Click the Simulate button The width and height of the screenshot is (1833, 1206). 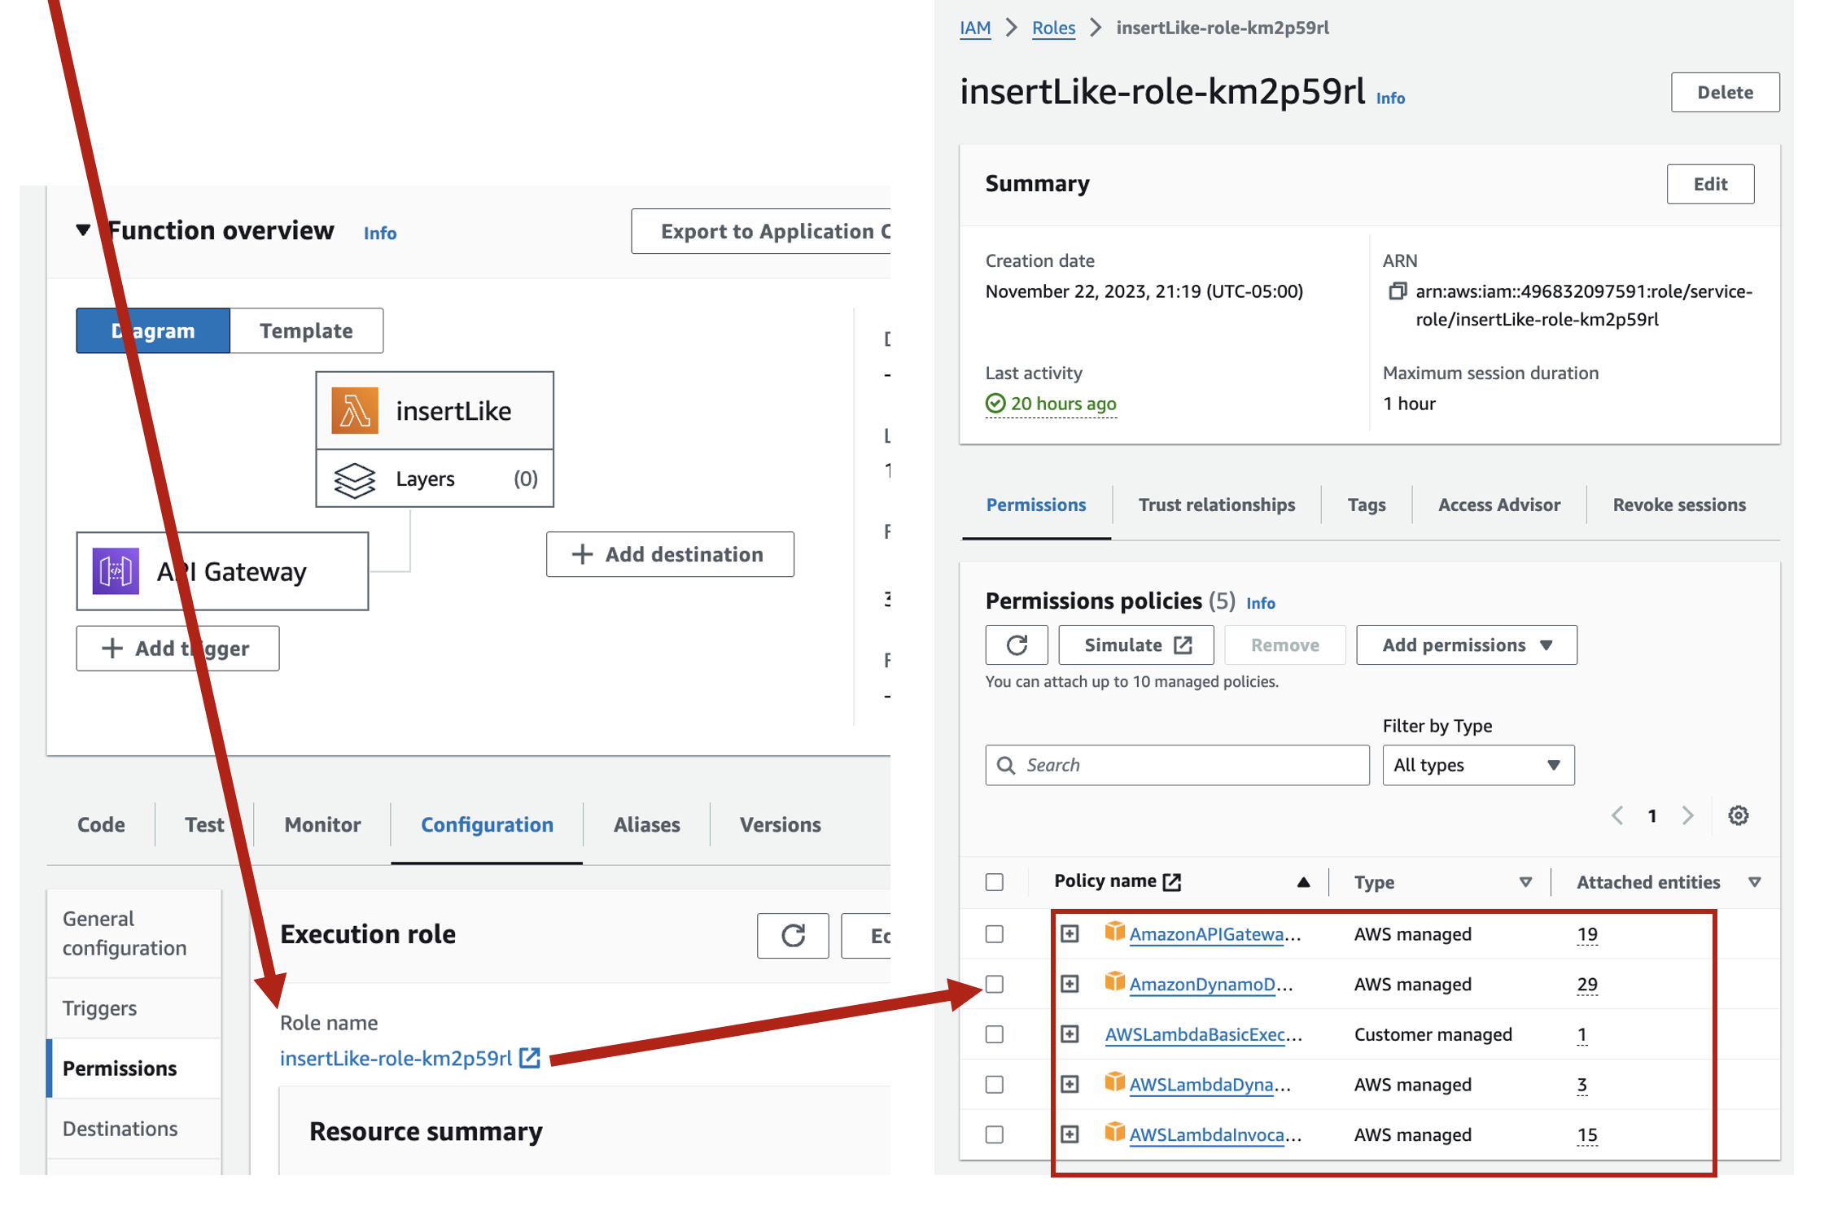(1136, 645)
